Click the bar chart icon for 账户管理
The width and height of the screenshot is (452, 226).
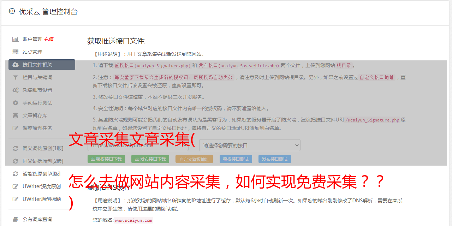tap(16, 39)
